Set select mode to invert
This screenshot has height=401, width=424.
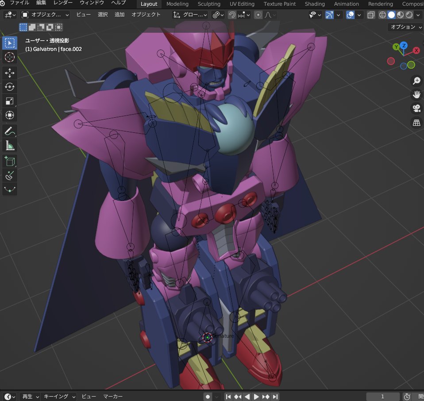click(50, 27)
